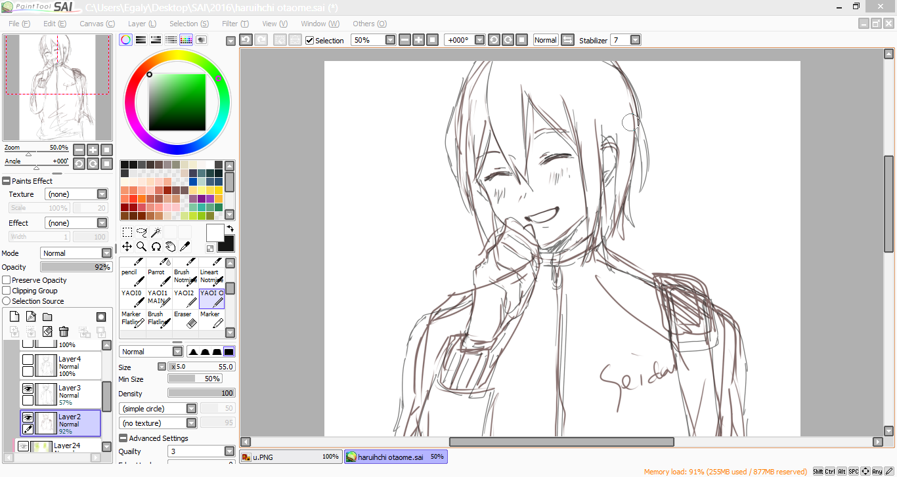Pick the pencil brush preset
This screenshot has height=477, width=897.
coord(133,278)
